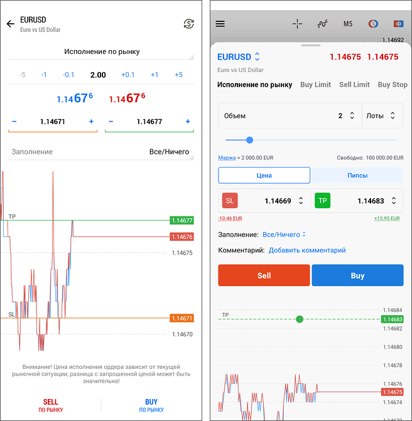Select the crosshair tool
This screenshot has height=421, width=412.
(x=297, y=24)
